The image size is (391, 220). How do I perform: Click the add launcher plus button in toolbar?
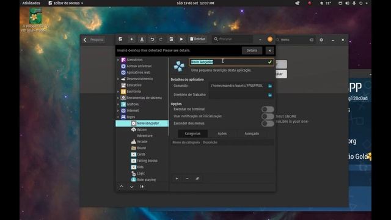click(132, 39)
